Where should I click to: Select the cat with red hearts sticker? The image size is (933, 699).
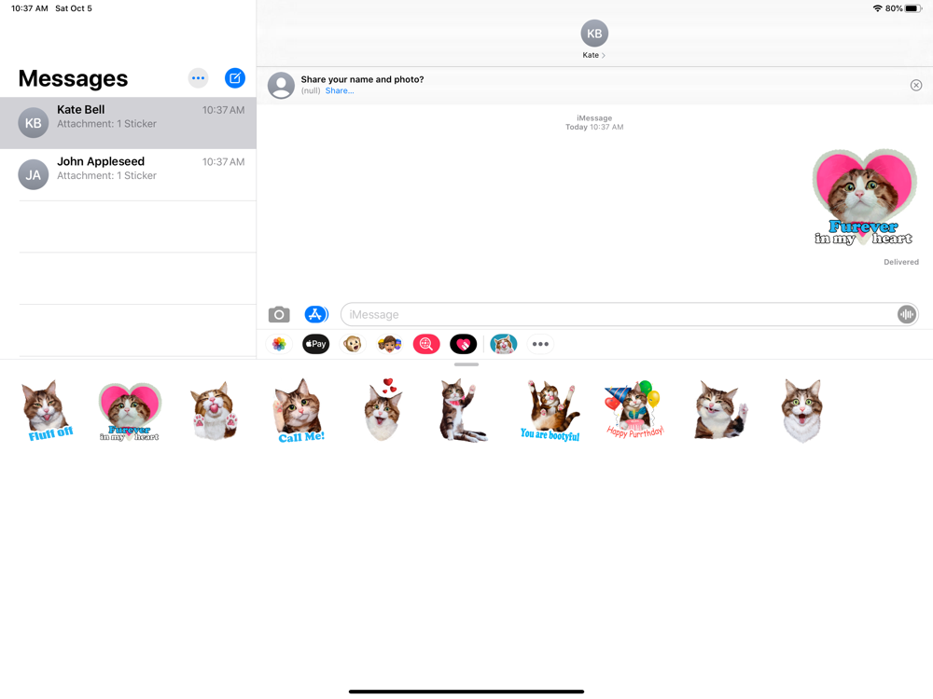[x=383, y=409]
